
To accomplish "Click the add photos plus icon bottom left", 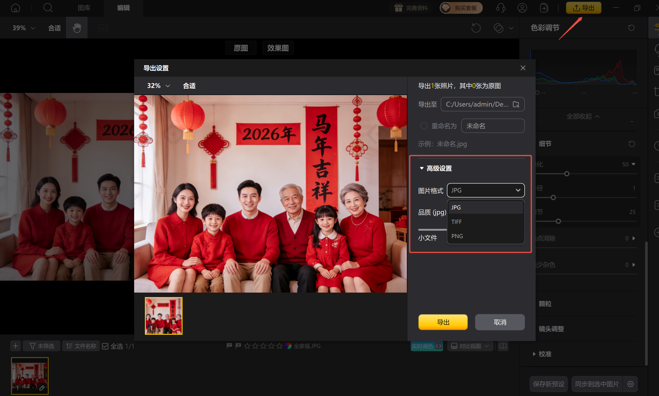I will click(x=16, y=346).
